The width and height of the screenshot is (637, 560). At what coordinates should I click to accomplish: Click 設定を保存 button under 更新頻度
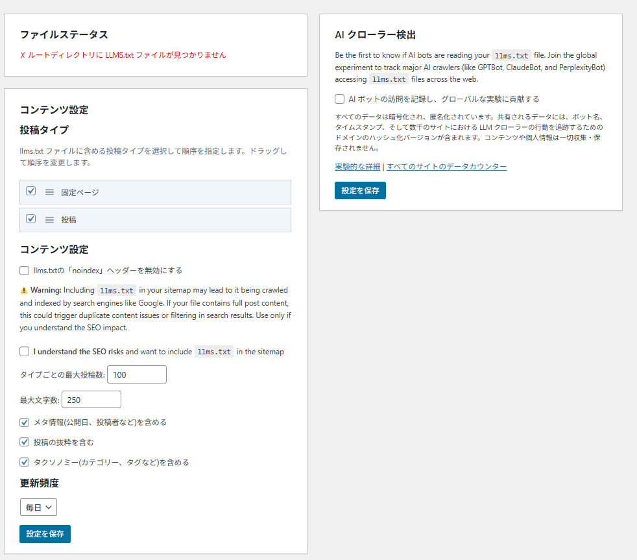[x=45, y=534]
